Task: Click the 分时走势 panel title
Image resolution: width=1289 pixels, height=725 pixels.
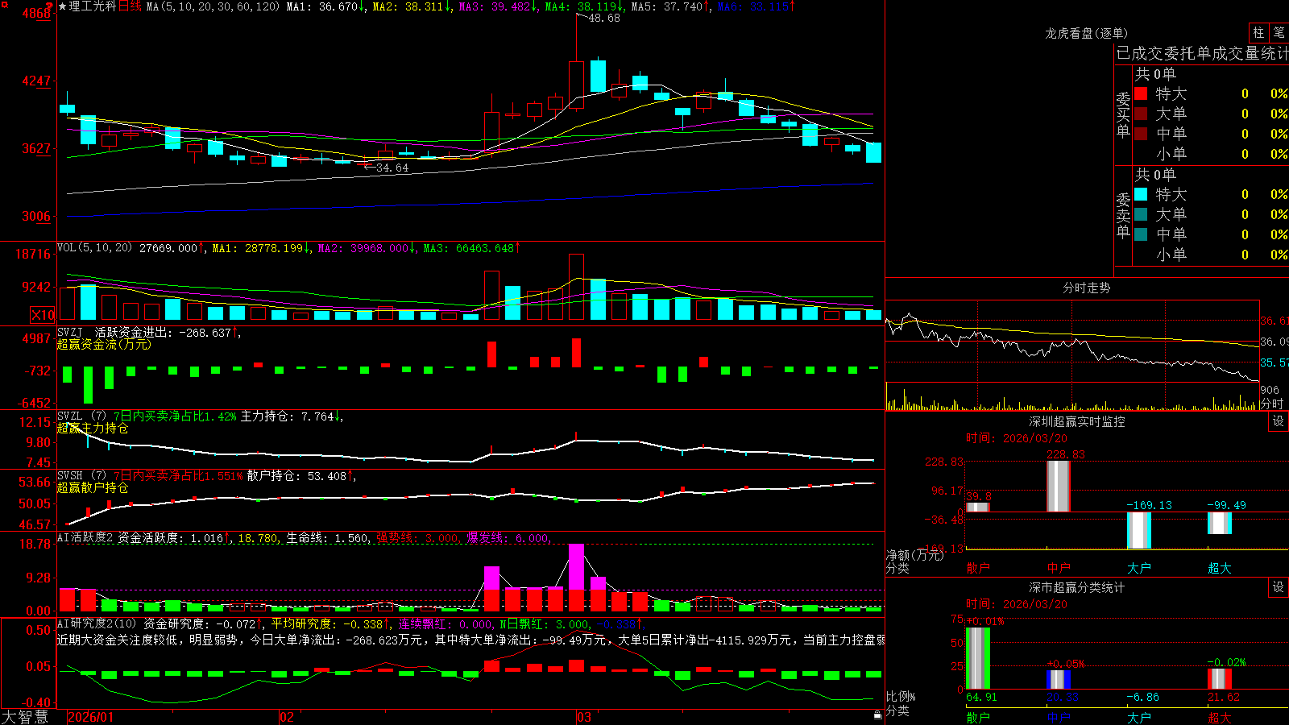Action: (x=1086, y=288)
